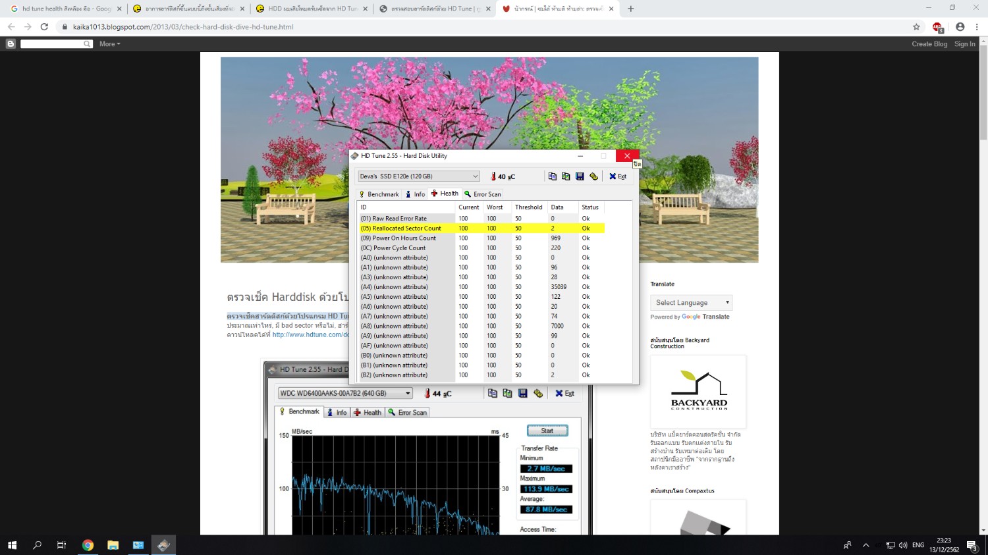Close the 'hd tune health' Google tab
Screen dimensions: 988x555
[119, 9]
